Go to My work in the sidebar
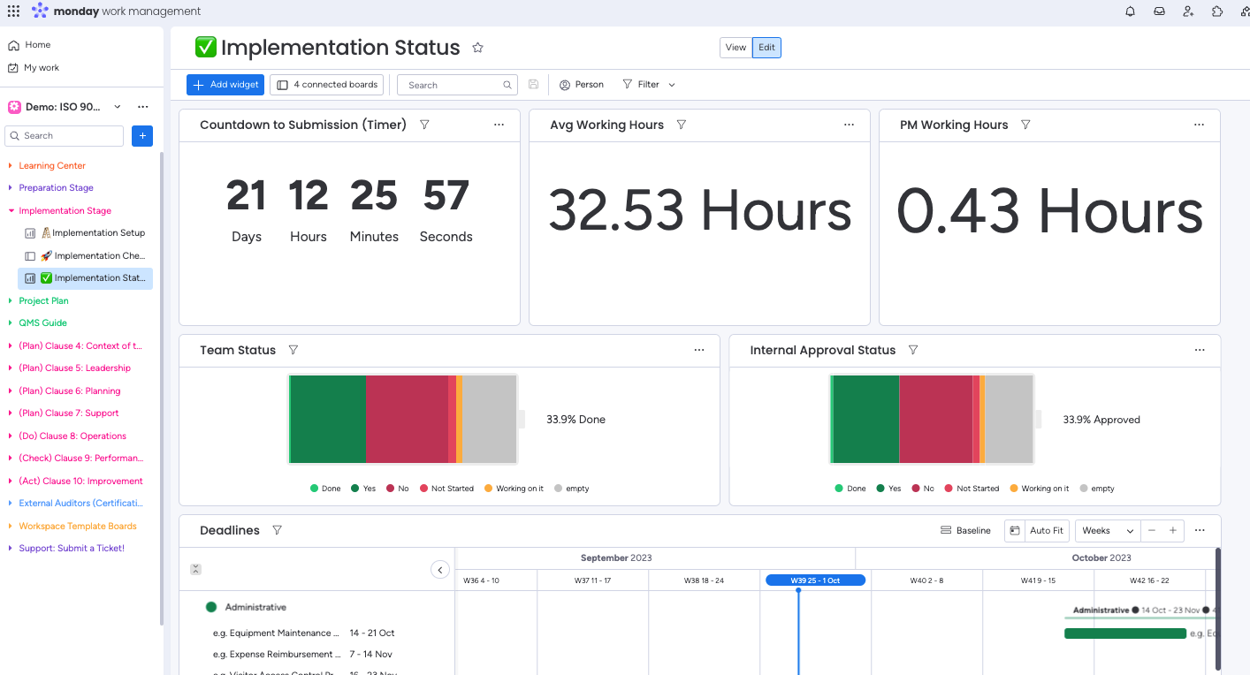The height and width of the screenshot is (675, 1250). (x=42, y=68)
